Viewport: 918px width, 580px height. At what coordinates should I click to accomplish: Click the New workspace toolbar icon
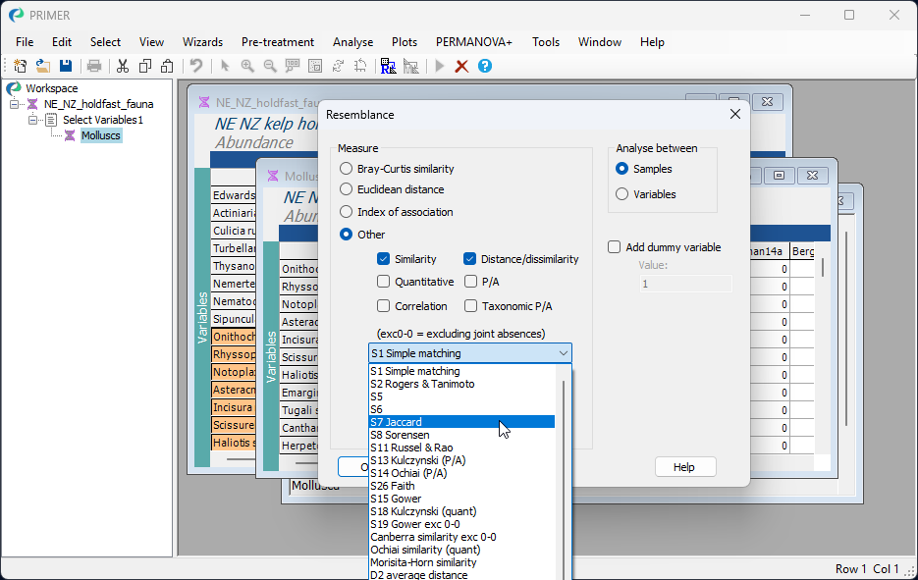[x=20, y=66]
